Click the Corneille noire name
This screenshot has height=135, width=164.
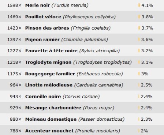[x=43, y=97]
